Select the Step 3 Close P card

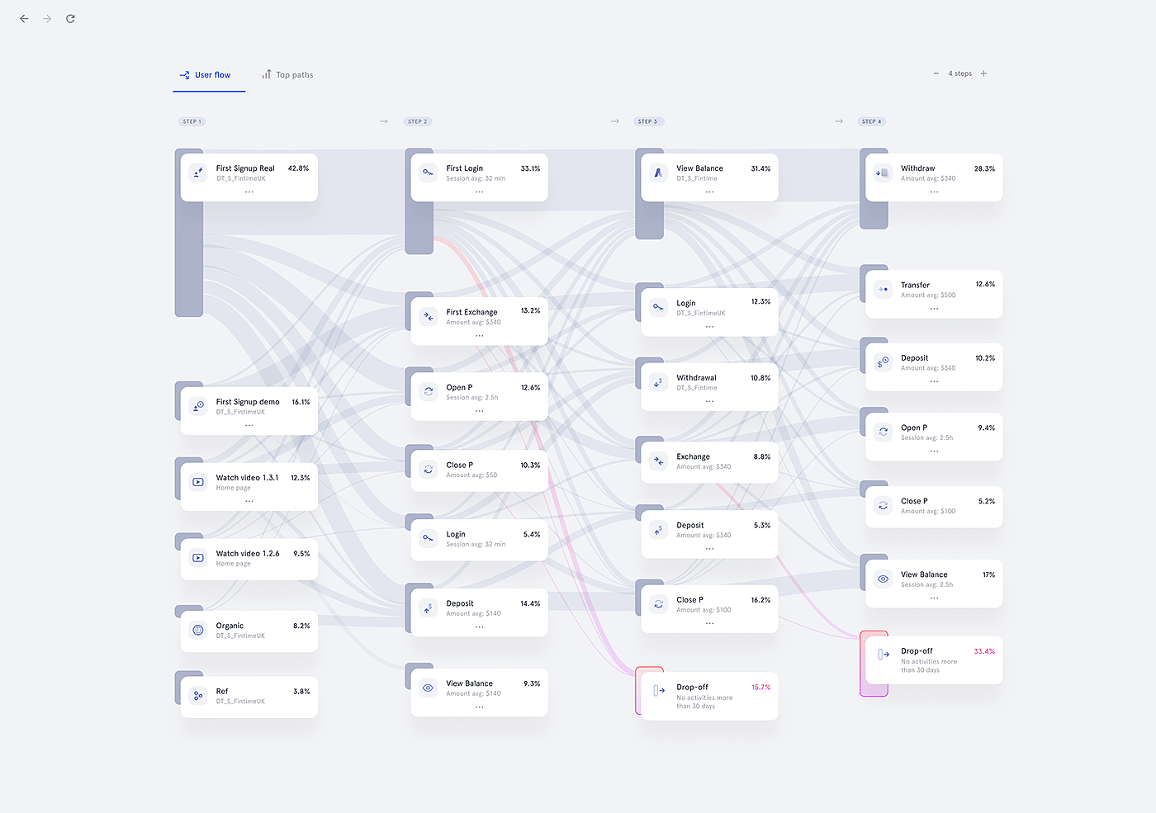[x=709, y=605]
